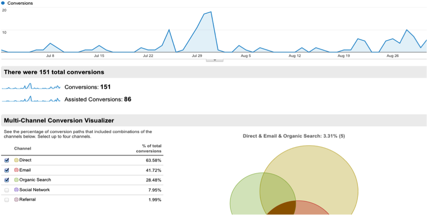Click the Channel column header
Image resolution: width=427 pixels, height=215 pixels.
(x=22, y=149)
